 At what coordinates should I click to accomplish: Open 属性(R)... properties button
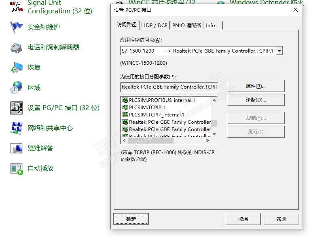click(256, 86)
